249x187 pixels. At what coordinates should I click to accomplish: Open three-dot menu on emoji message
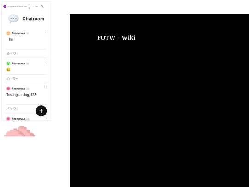(47, 62)
